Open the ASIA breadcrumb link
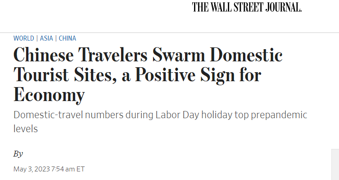 coord(46,38)
